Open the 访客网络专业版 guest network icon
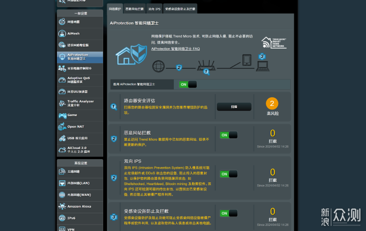Screen dimensions: 366x231 pyautogui.click(x=62, y=45)
